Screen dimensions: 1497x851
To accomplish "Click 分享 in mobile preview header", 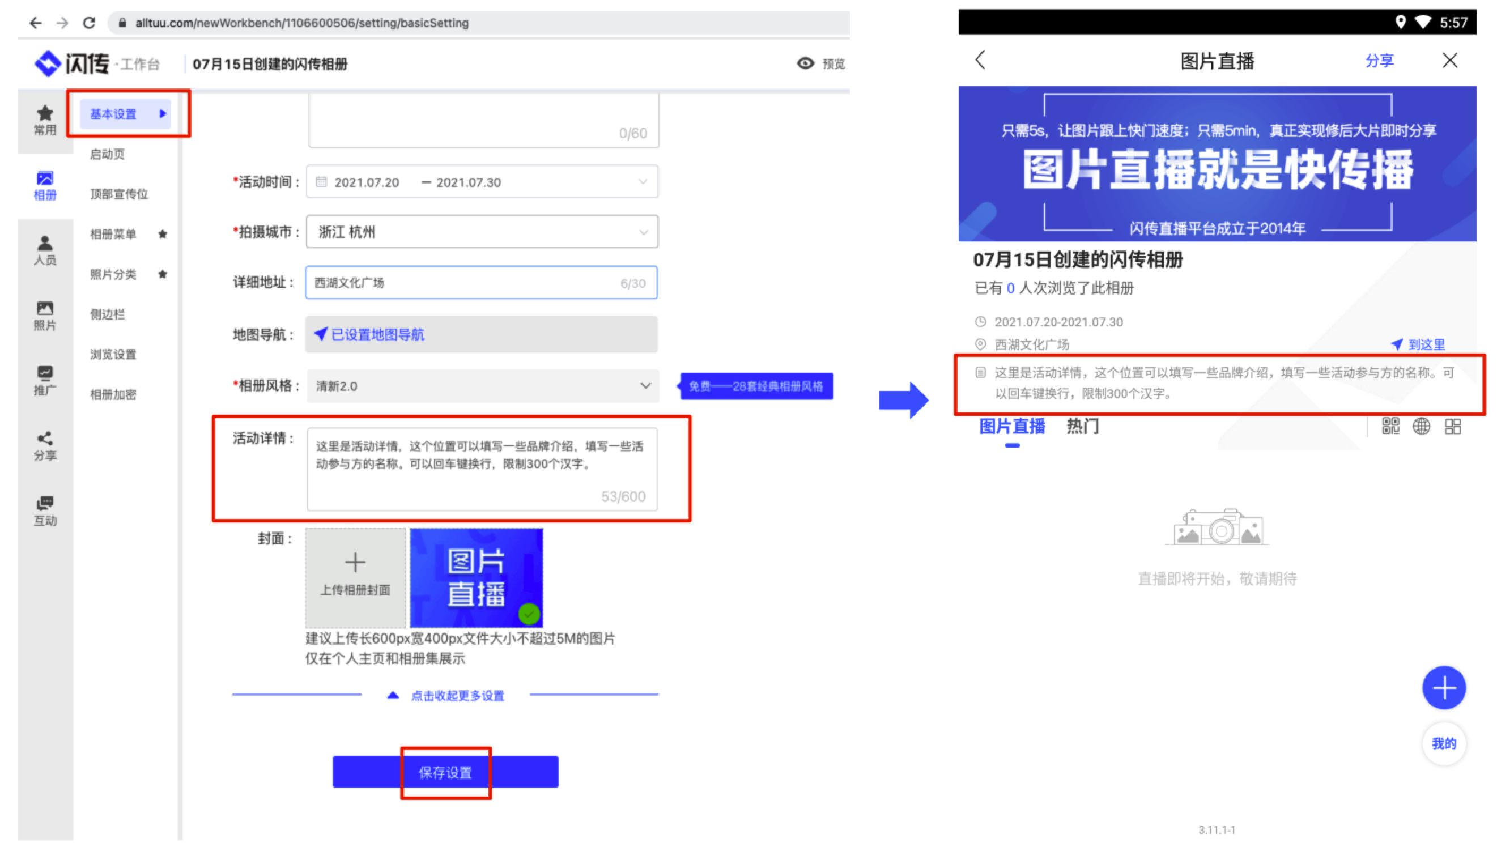I will coord(1379,60).
